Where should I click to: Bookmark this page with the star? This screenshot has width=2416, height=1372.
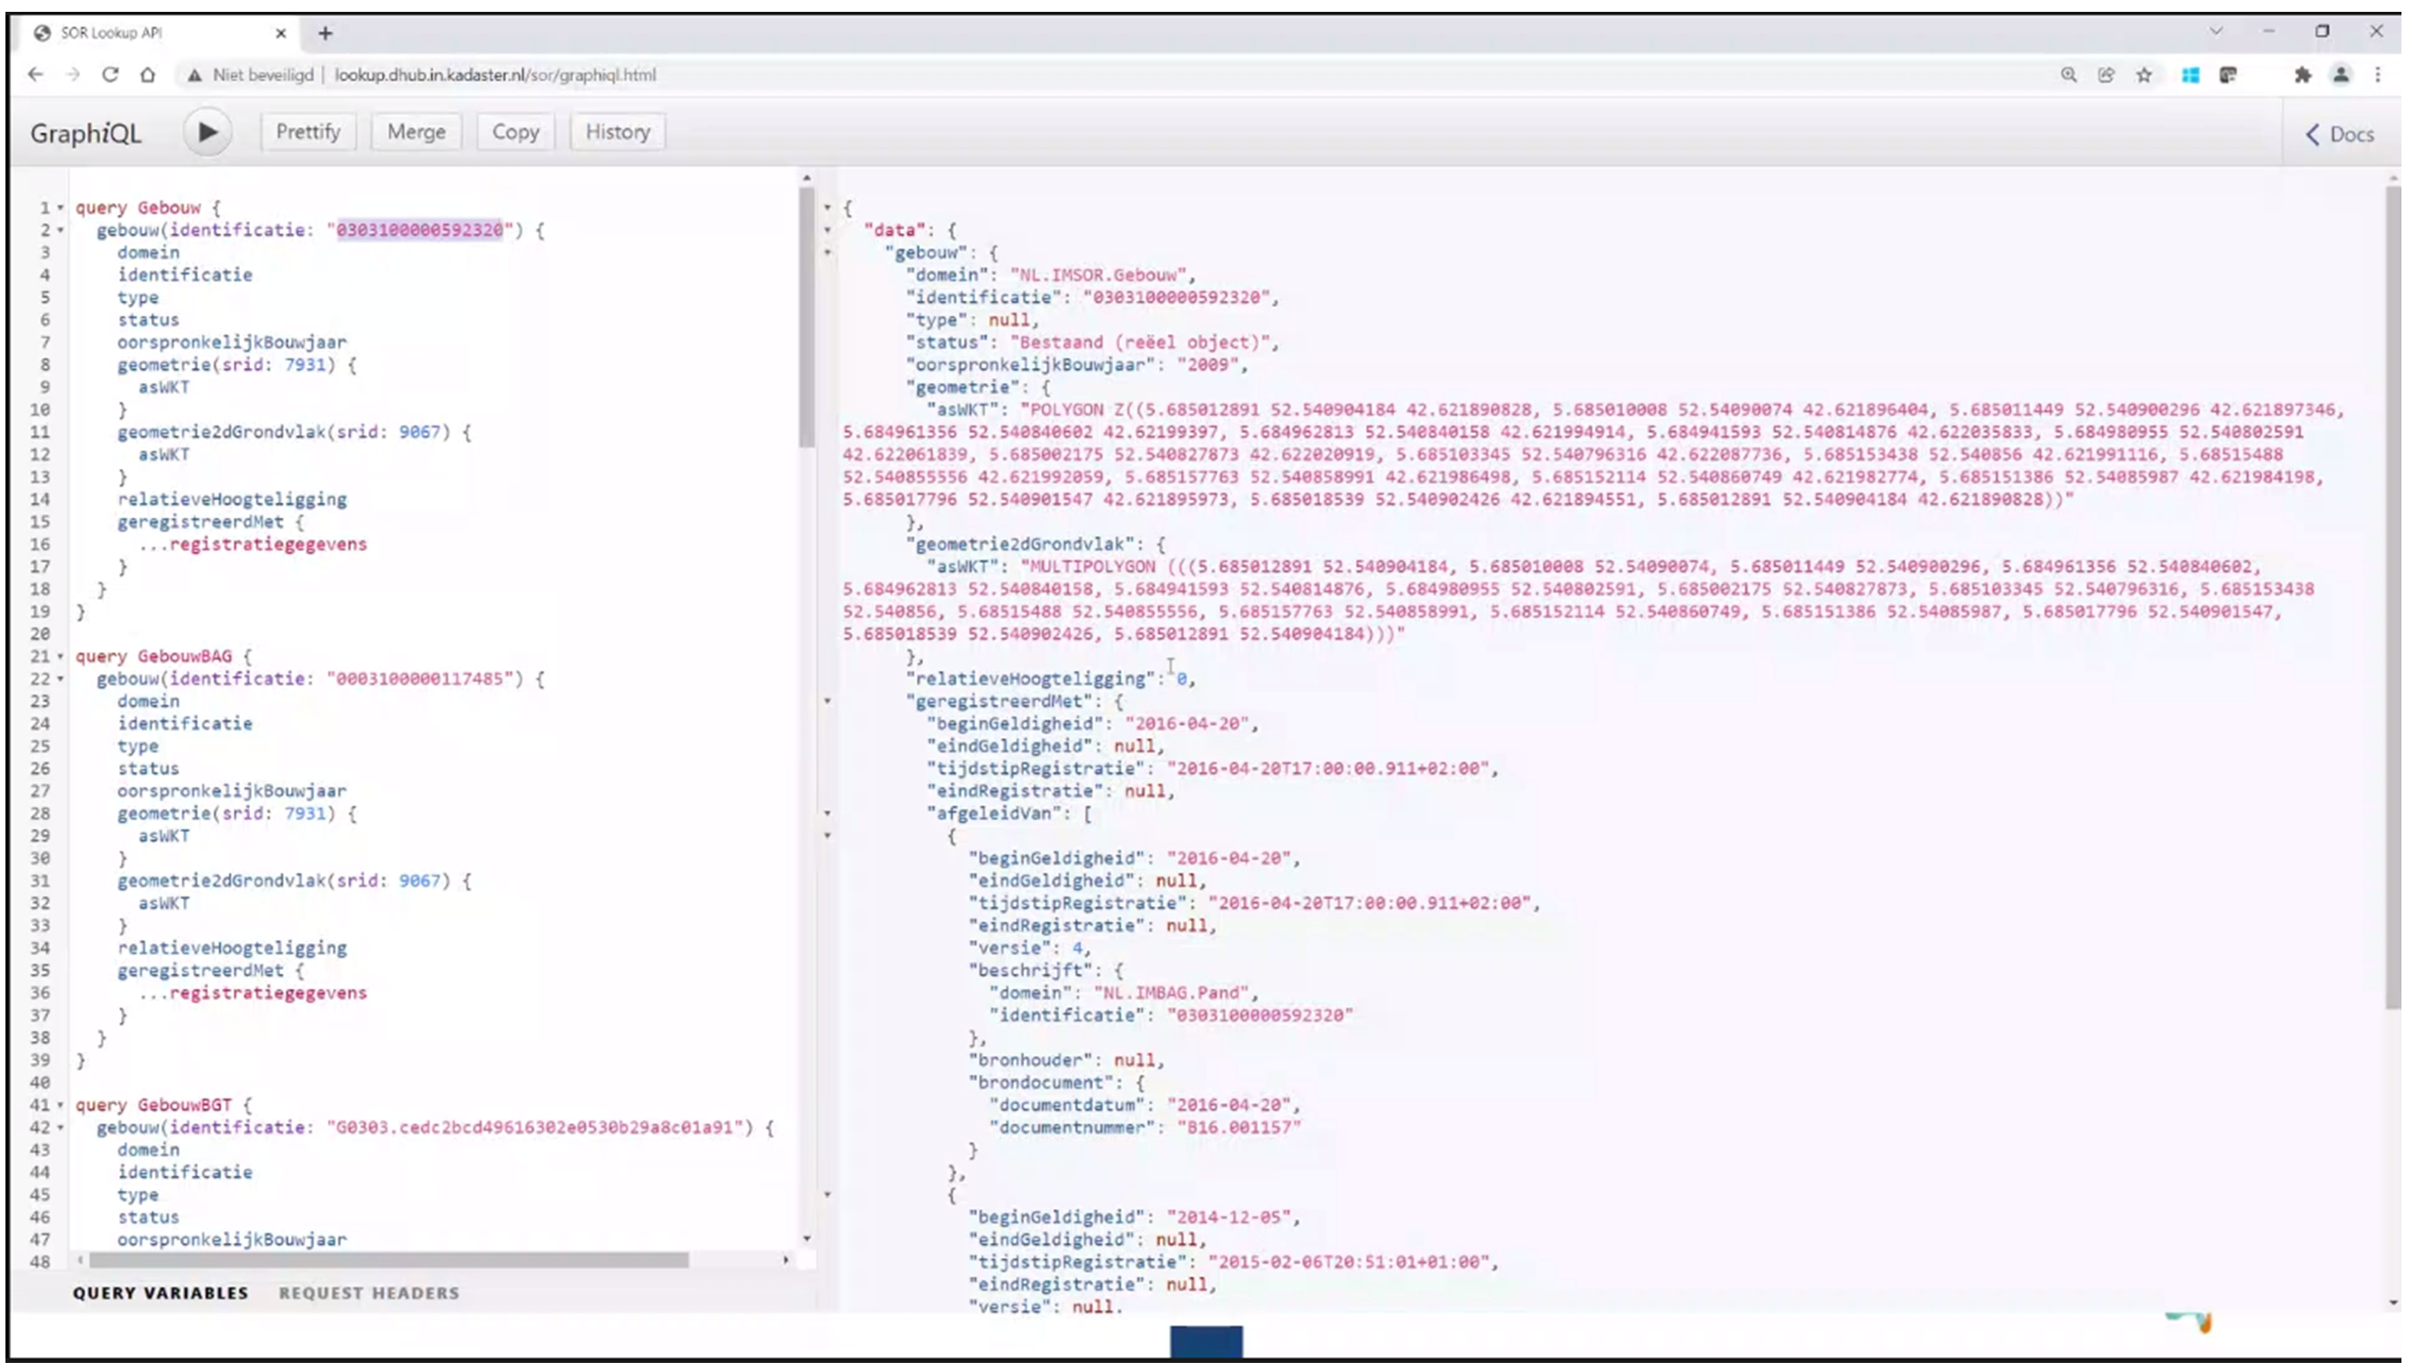point(2145,75)
